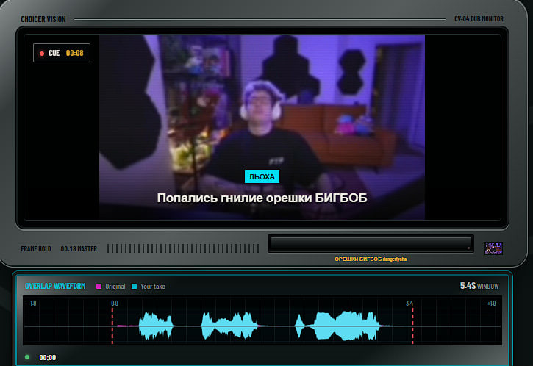Screen dimensions: 533x366
Task: Click the tick-mark frame meter strip
Action: pyautogui.click(x=183, y=248)
